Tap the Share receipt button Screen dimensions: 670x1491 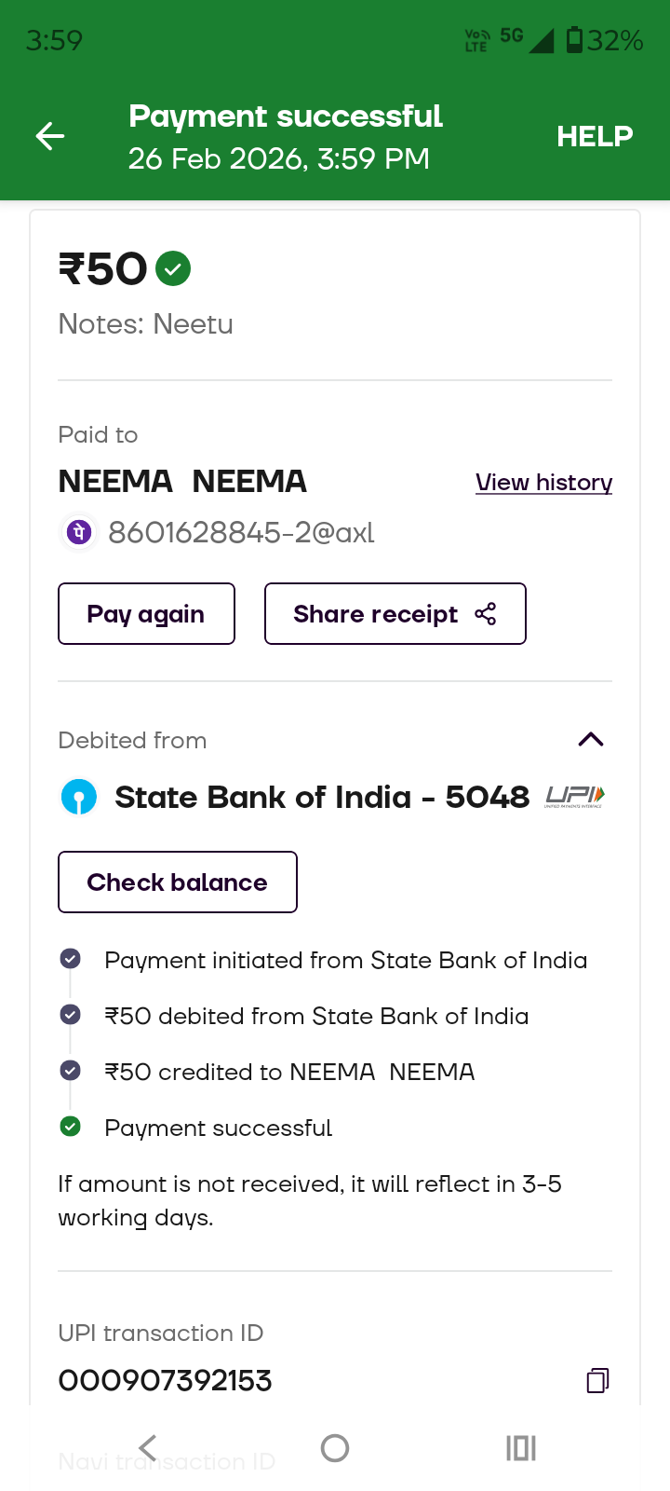point(395,614)
